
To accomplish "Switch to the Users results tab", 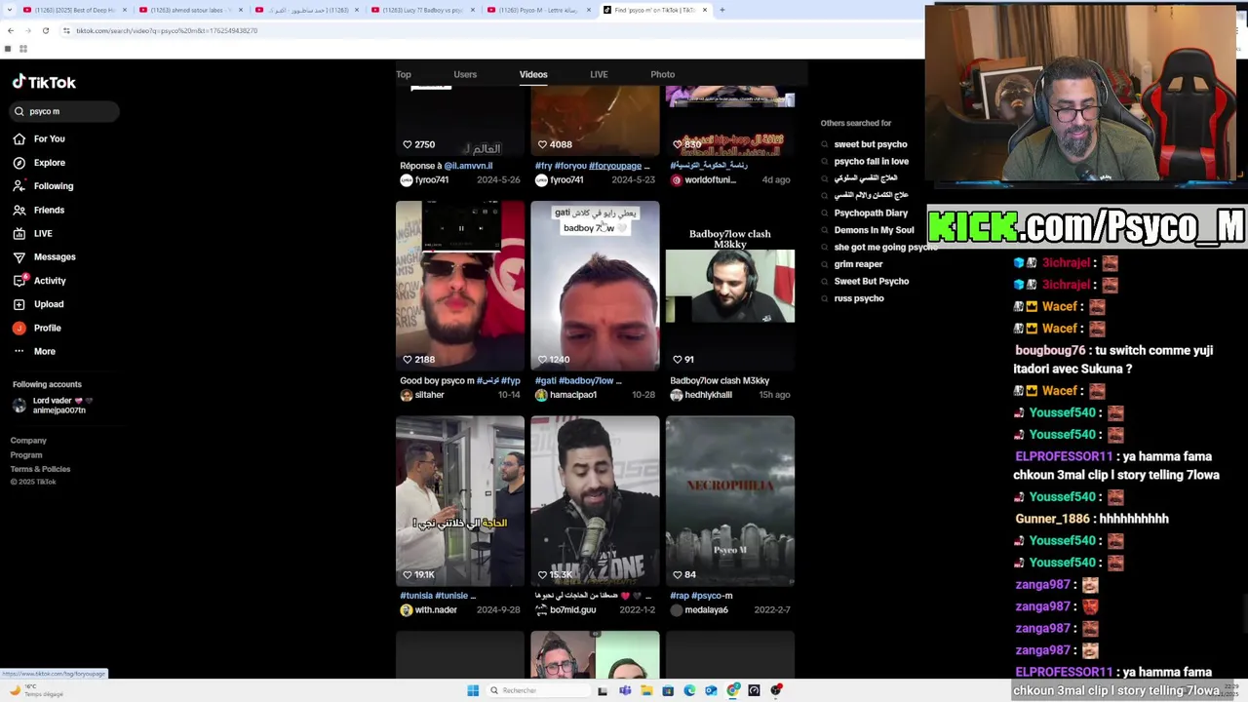I will point(465,74).
